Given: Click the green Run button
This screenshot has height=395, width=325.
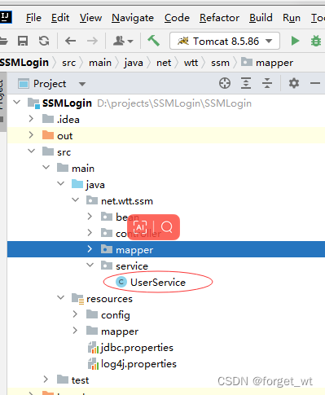Looking at the screenshot, I should (295, 41).
